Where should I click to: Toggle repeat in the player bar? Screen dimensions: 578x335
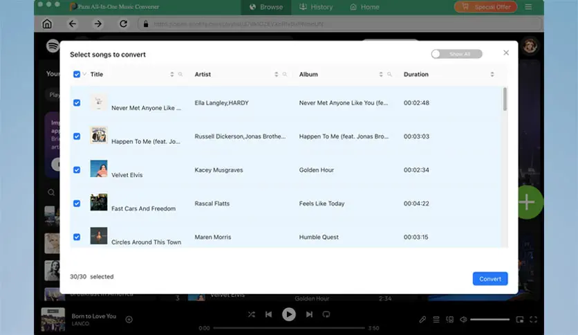click(x=326, y=314)
